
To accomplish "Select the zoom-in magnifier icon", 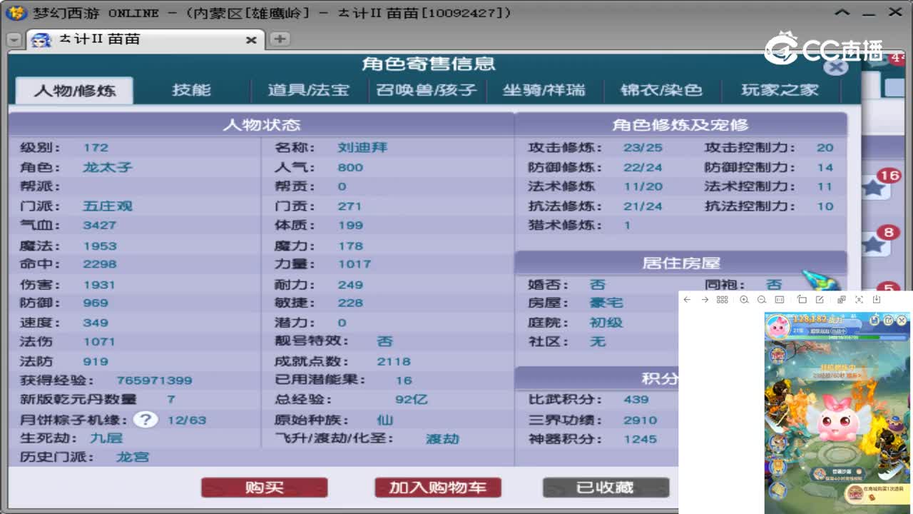I will 745,300.
